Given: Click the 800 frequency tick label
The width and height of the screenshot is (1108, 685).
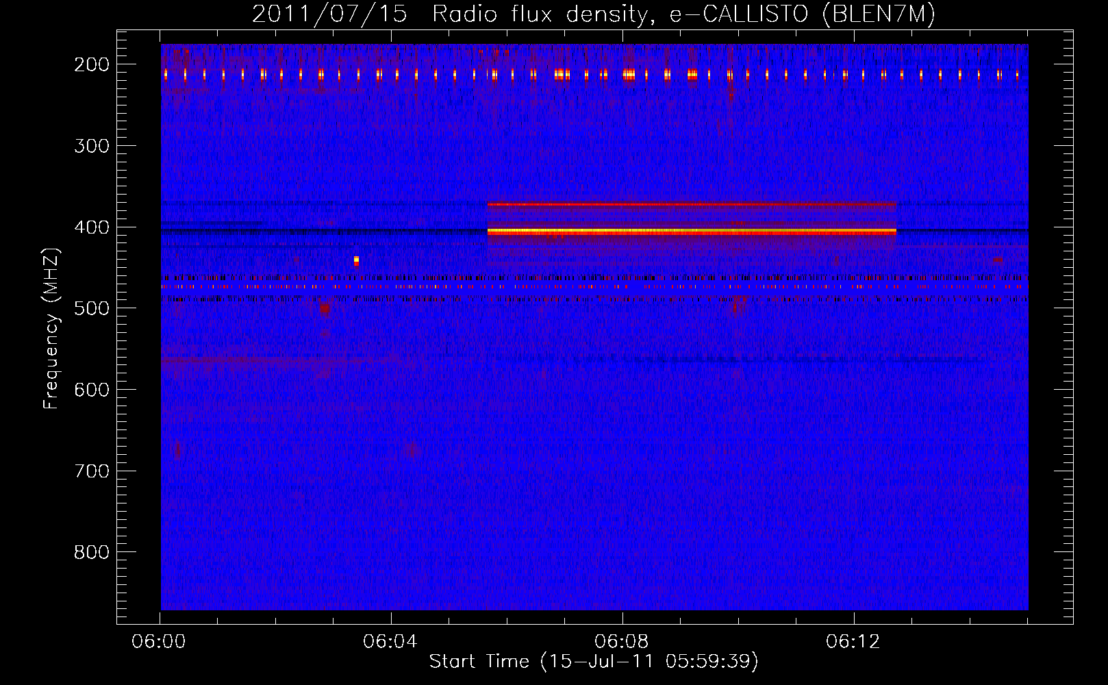Looking at the screenshot, I should tap(91, 552).
